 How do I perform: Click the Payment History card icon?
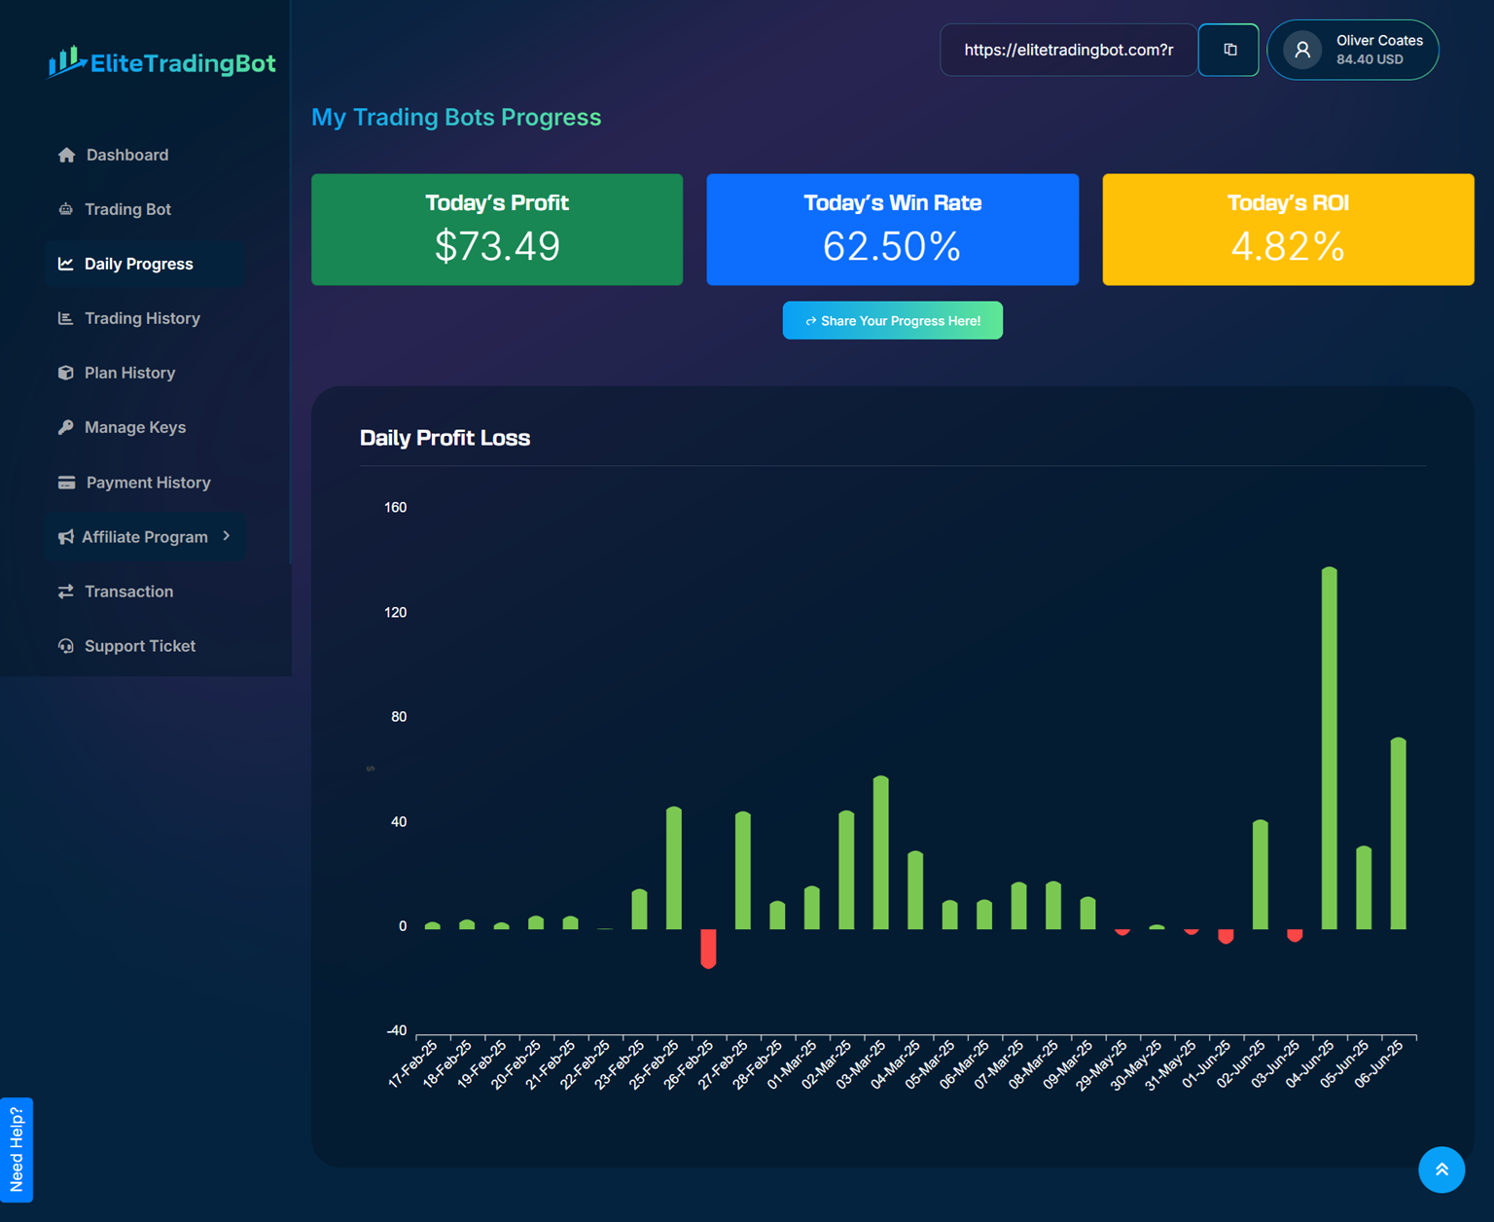coord(66,483)
